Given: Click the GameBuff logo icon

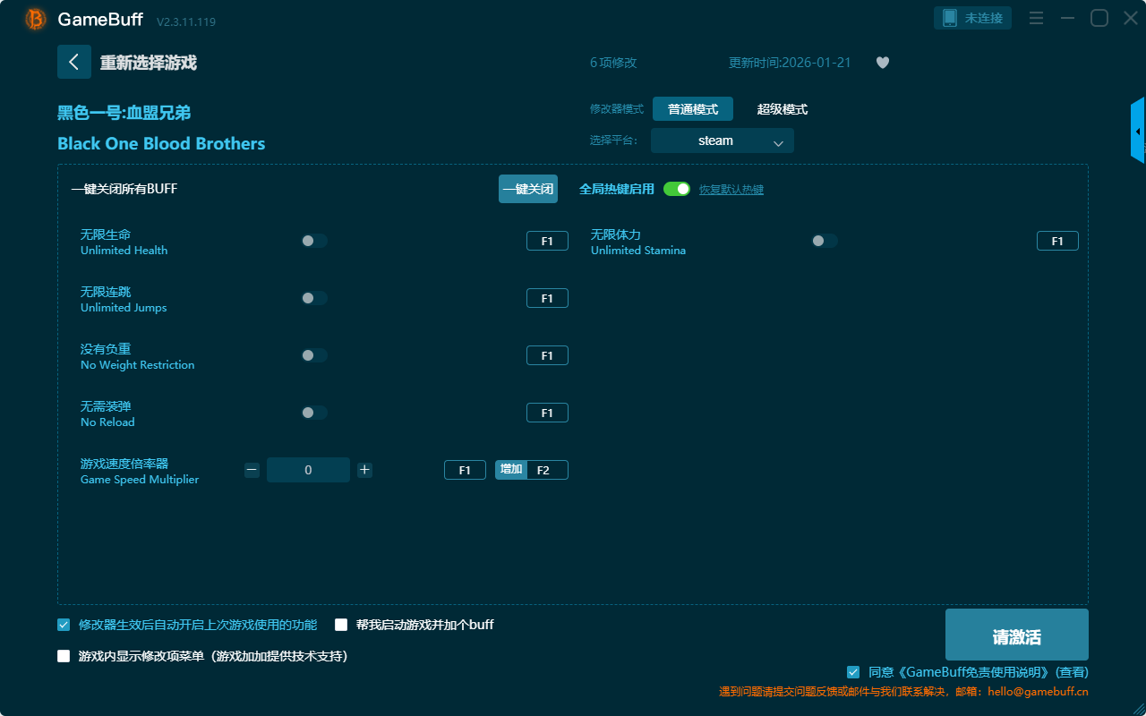Looking at the screenshot, I should click(x=36, y=19).
